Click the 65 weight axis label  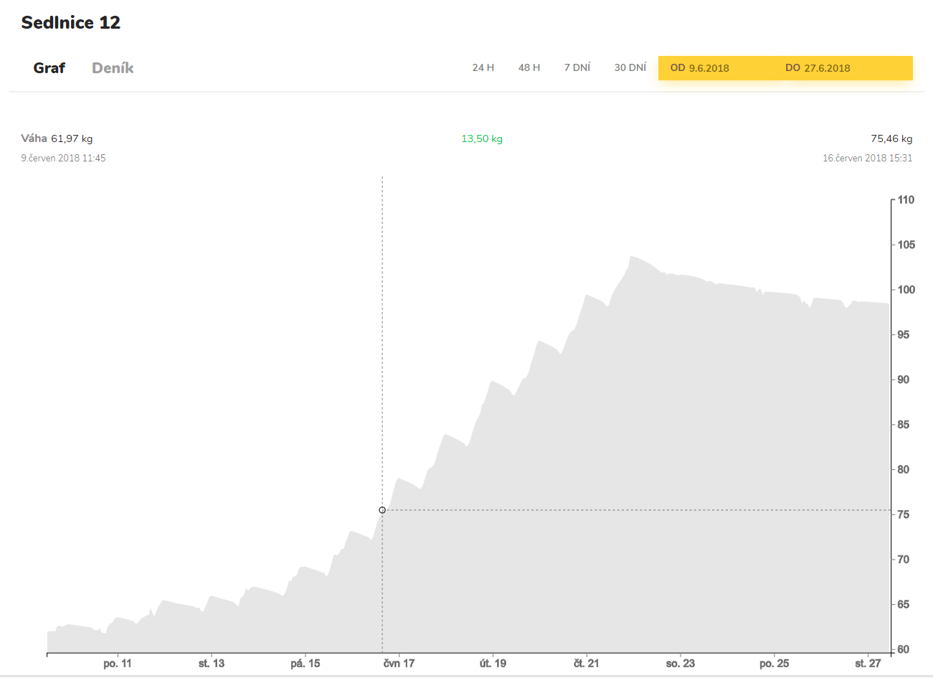904,605
